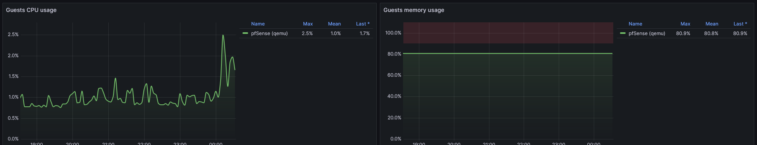This screenshot has height=145, width=757.
Task: Click the flat memory usage line at 80%
Action: click(508, 53)
